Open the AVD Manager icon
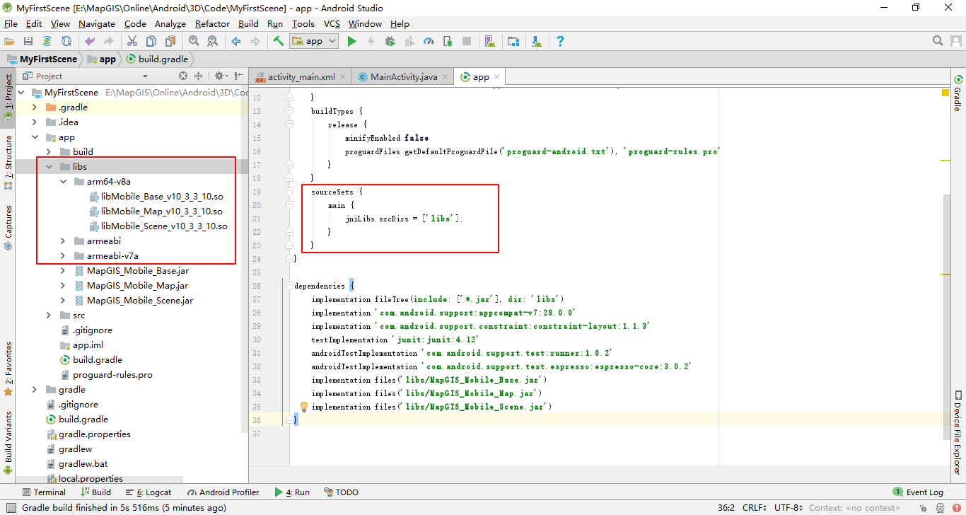The image size is (966, 515). pos(489,42)
